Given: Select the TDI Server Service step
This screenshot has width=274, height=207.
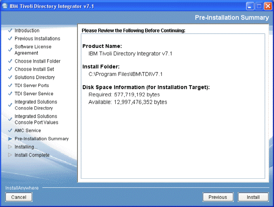Looking at the screenshot, I should pyautogui.click(x=34, y=94).
